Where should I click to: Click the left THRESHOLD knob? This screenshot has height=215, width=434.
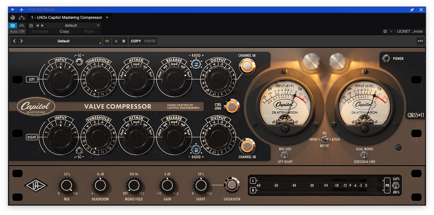pos(98,80)
